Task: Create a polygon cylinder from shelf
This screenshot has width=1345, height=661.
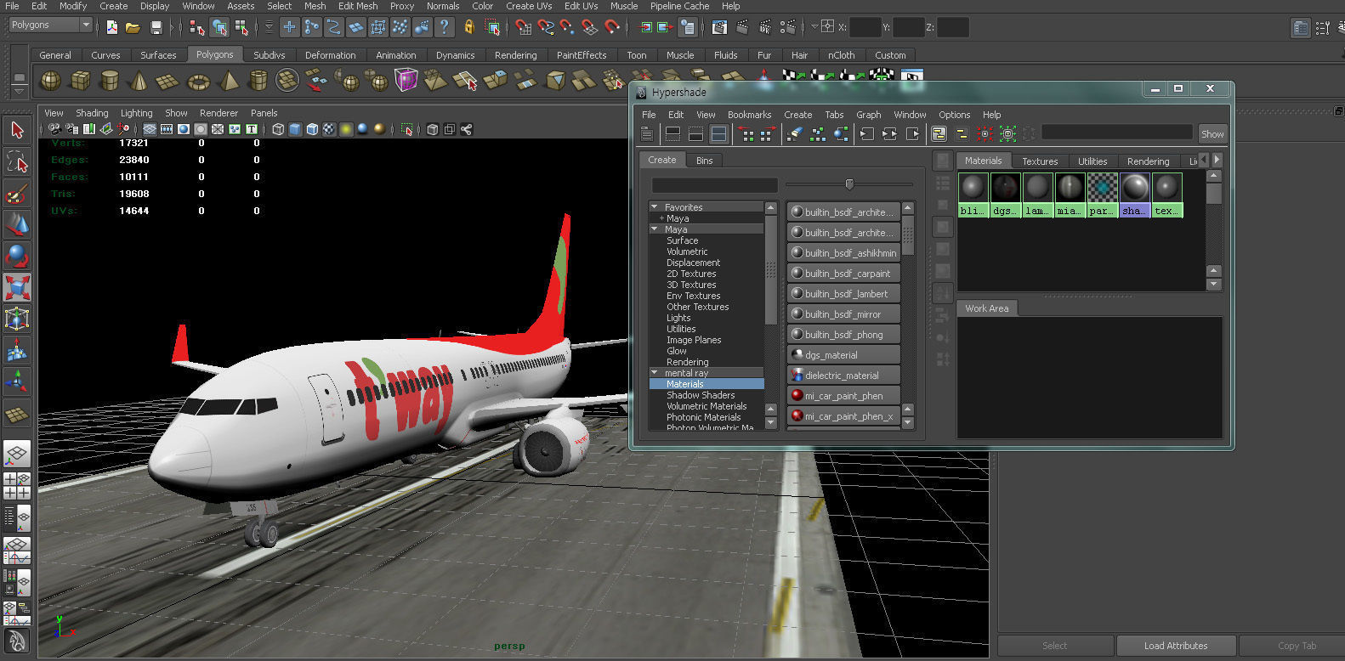Action: [x=110, y=81]
